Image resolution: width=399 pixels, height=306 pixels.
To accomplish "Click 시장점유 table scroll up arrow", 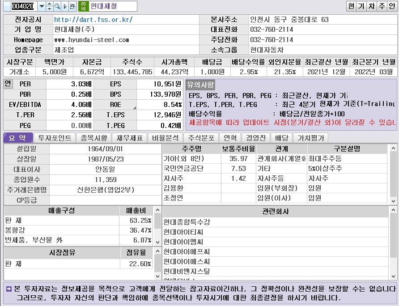I will coord(157,251).
